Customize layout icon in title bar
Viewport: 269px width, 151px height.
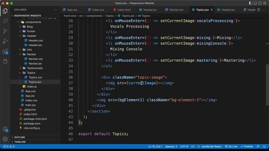[264, 3]
